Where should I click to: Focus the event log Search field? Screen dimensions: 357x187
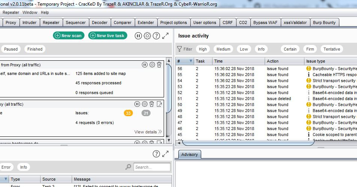pyautogui.click(x=152, y=167)
